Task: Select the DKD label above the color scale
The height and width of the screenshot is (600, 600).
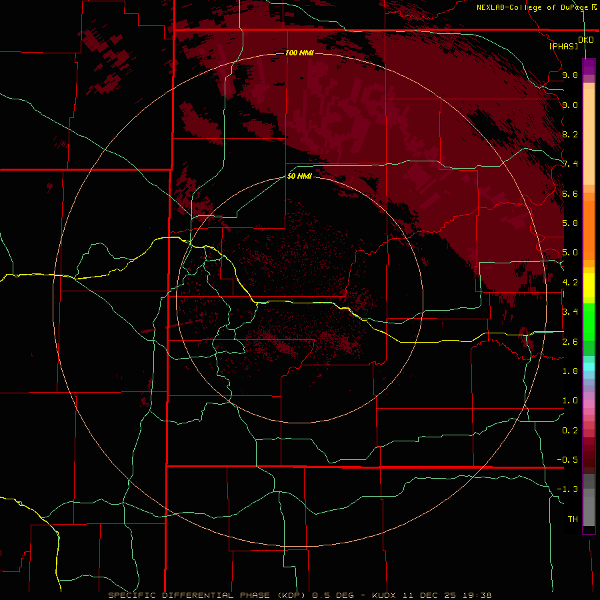Action: 585,40
